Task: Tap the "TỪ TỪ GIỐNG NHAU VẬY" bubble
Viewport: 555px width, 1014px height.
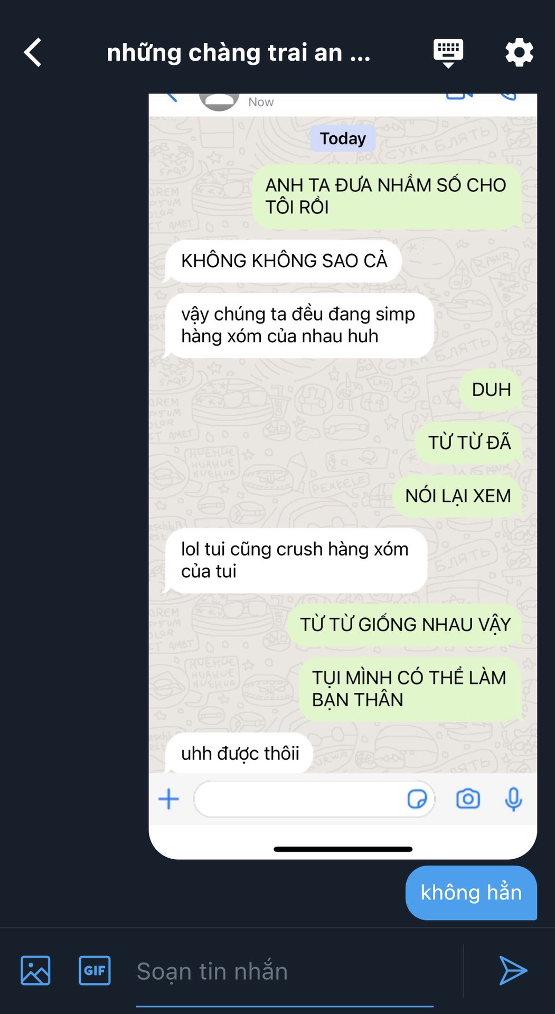Action: click(x=405, y=625)
